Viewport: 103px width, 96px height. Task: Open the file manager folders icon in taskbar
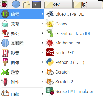(26, 4)
